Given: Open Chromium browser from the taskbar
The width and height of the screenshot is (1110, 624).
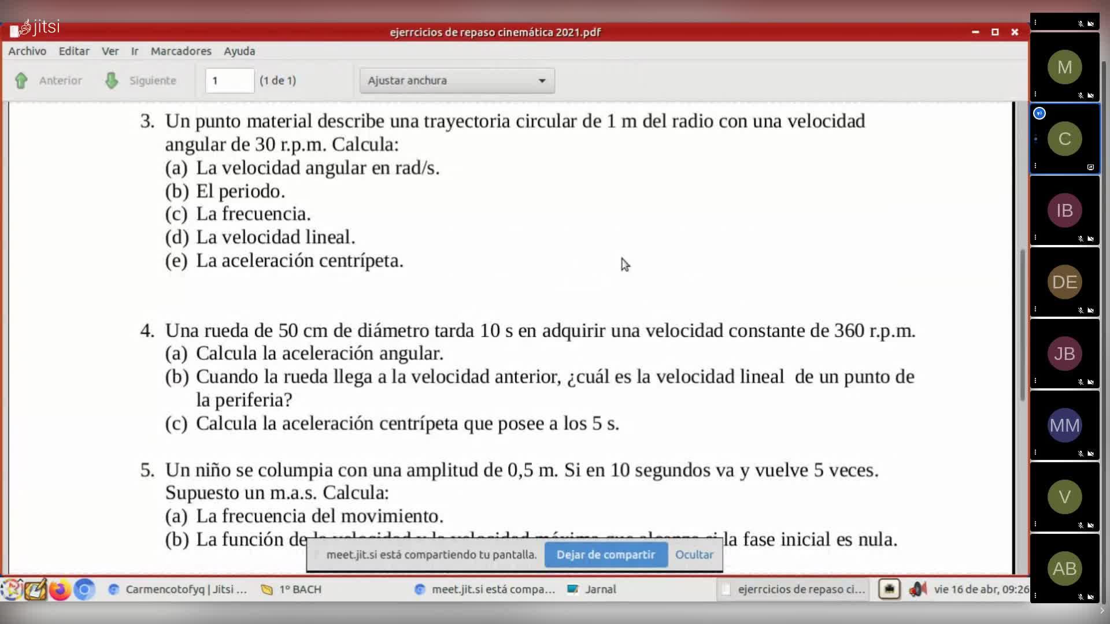Looking at the screenshot, I should (x=84, y=589).
